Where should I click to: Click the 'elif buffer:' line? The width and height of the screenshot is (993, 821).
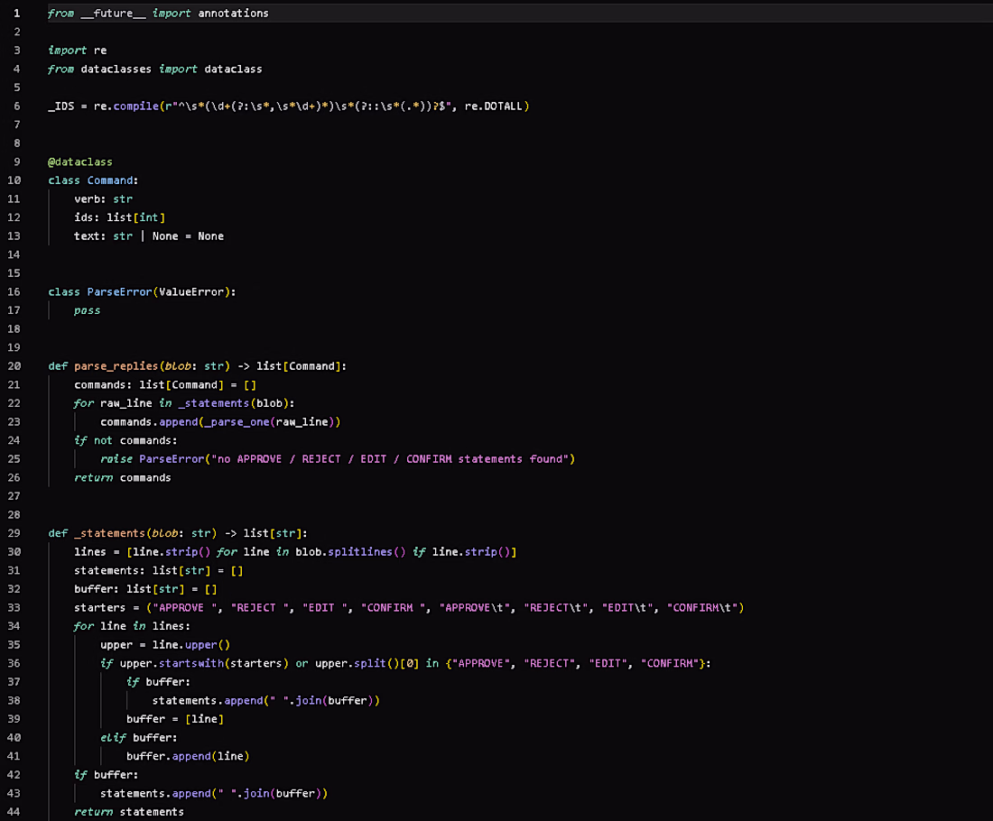click(139, 738)
